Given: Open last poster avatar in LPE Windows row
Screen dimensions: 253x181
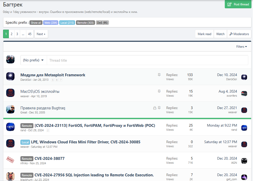Looking at the screenshot, I should (244, 144).
